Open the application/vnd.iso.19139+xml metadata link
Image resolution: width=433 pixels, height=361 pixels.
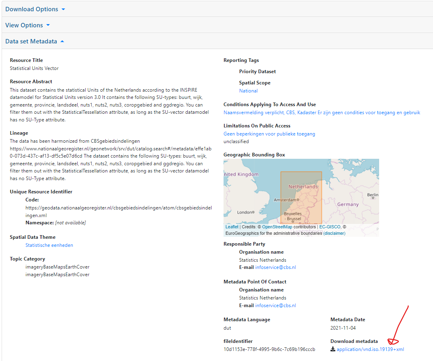pos(370,349)
